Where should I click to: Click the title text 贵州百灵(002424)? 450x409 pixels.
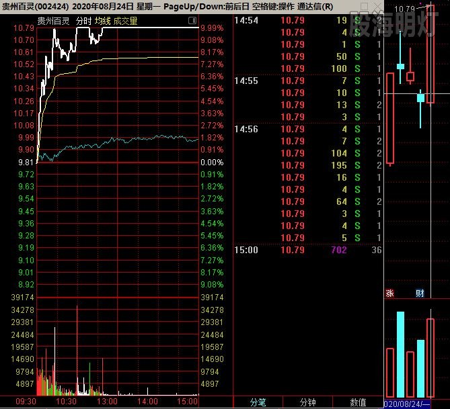pos(36,6)
